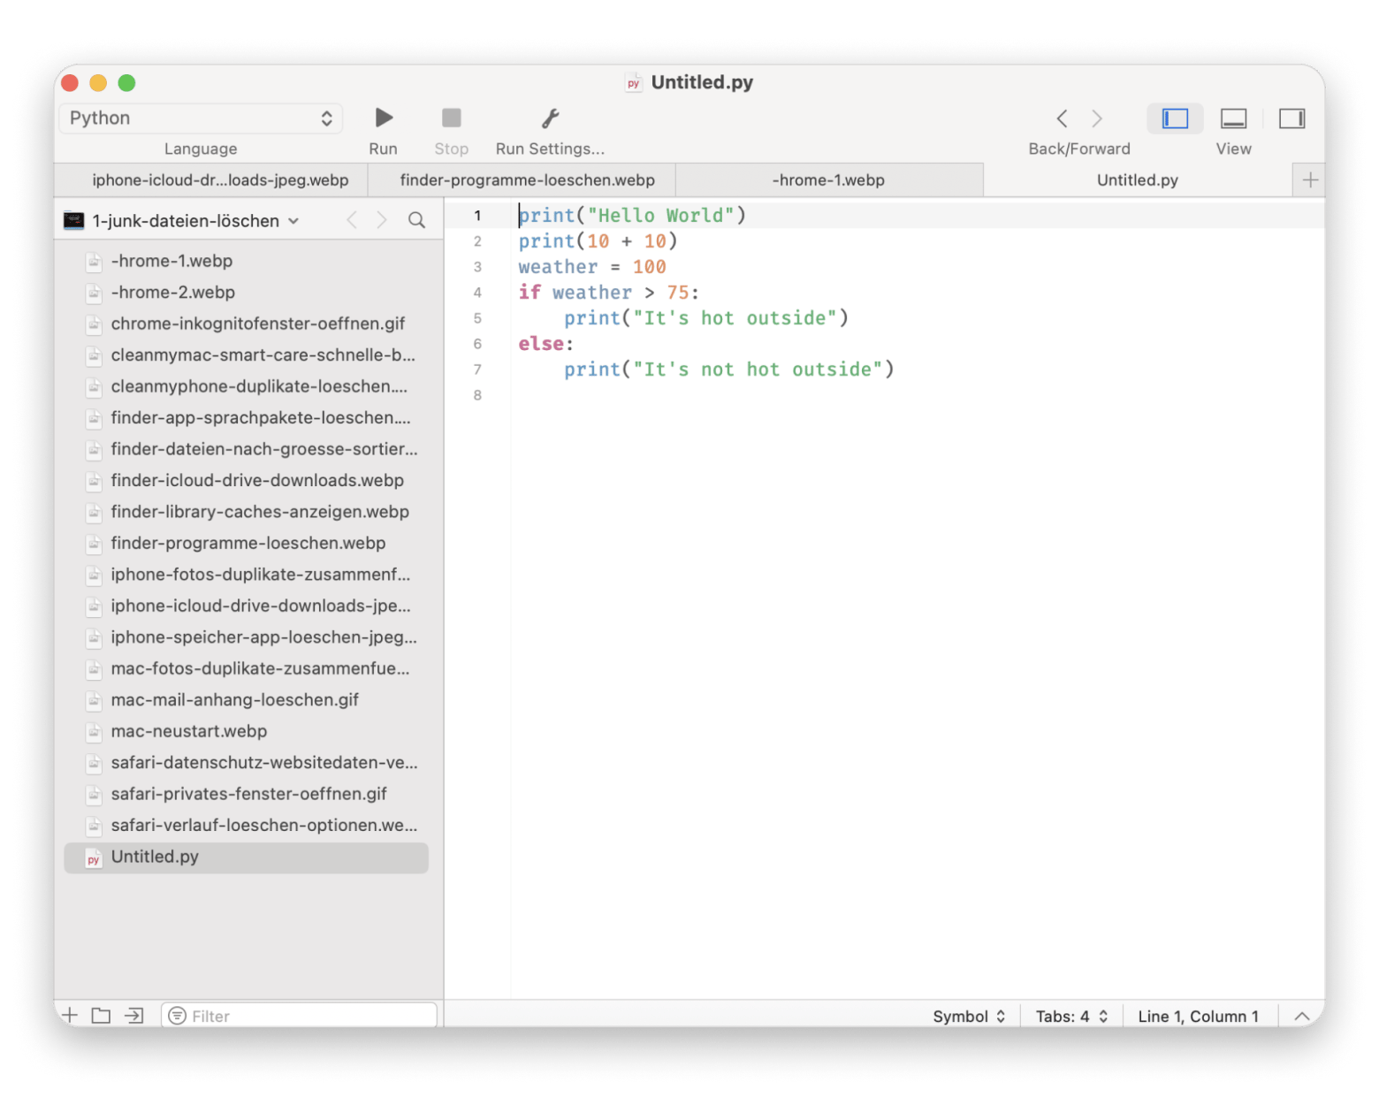This screenshot has width=1379, height=1098.
Task: Add new file with sidebar plus icon
Action: click(71, 1016)
